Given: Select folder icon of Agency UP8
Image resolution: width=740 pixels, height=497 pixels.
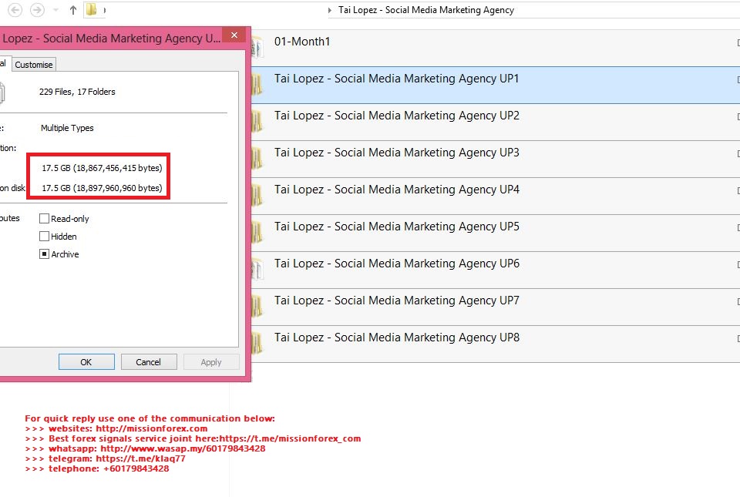Looking at the screenshot, I should 257,344.
